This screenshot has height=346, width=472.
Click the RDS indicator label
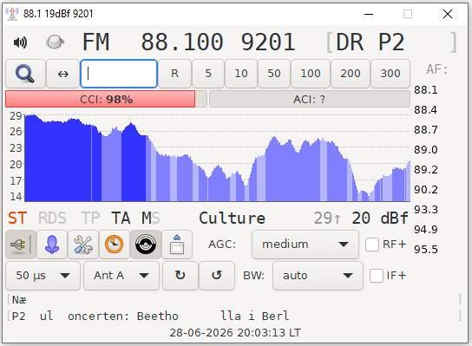click(x=52, y=219)
